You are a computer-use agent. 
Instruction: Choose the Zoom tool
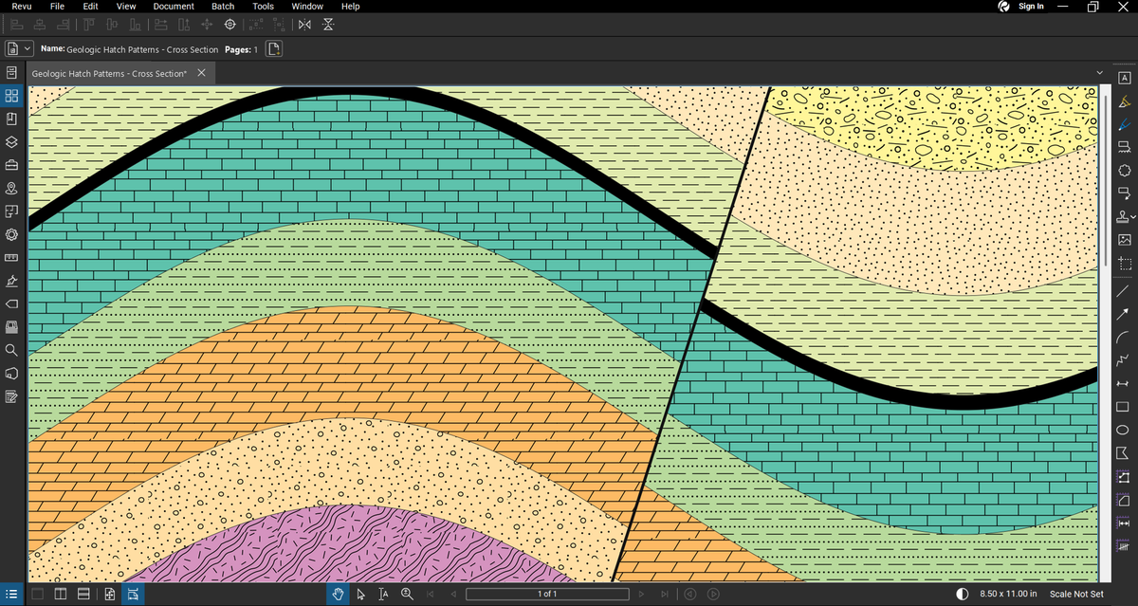[407, 594]
